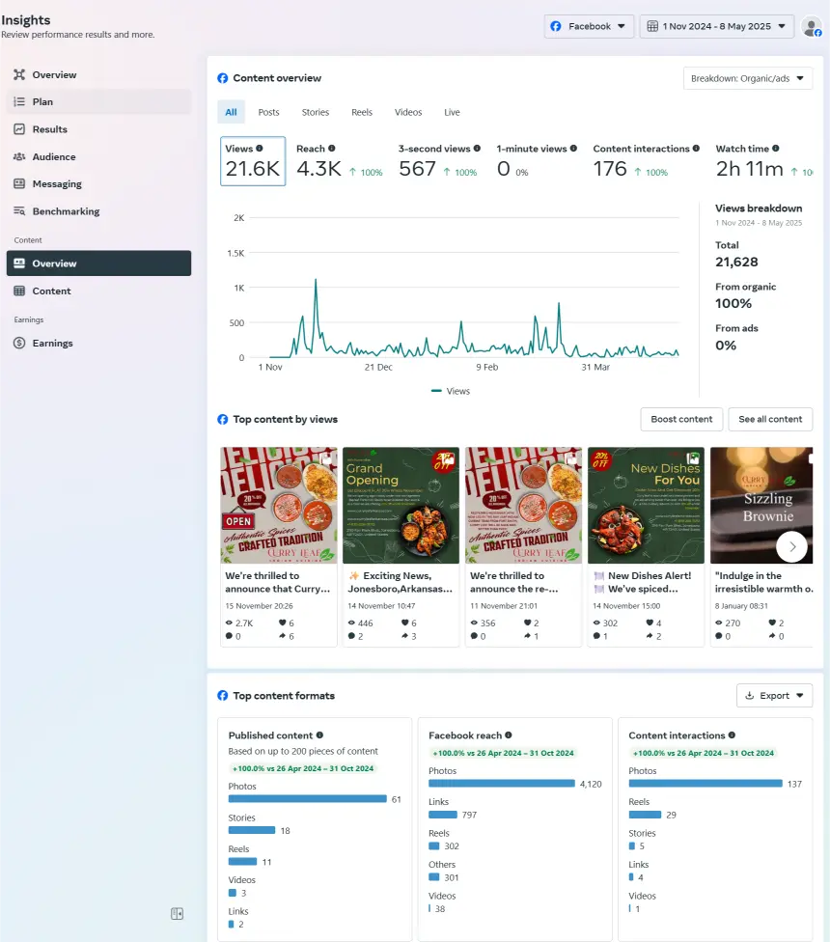Open the date range 1 Nov 2024 dropdown
This screenshot has width=830, height=942.
(x=716, y=26)
